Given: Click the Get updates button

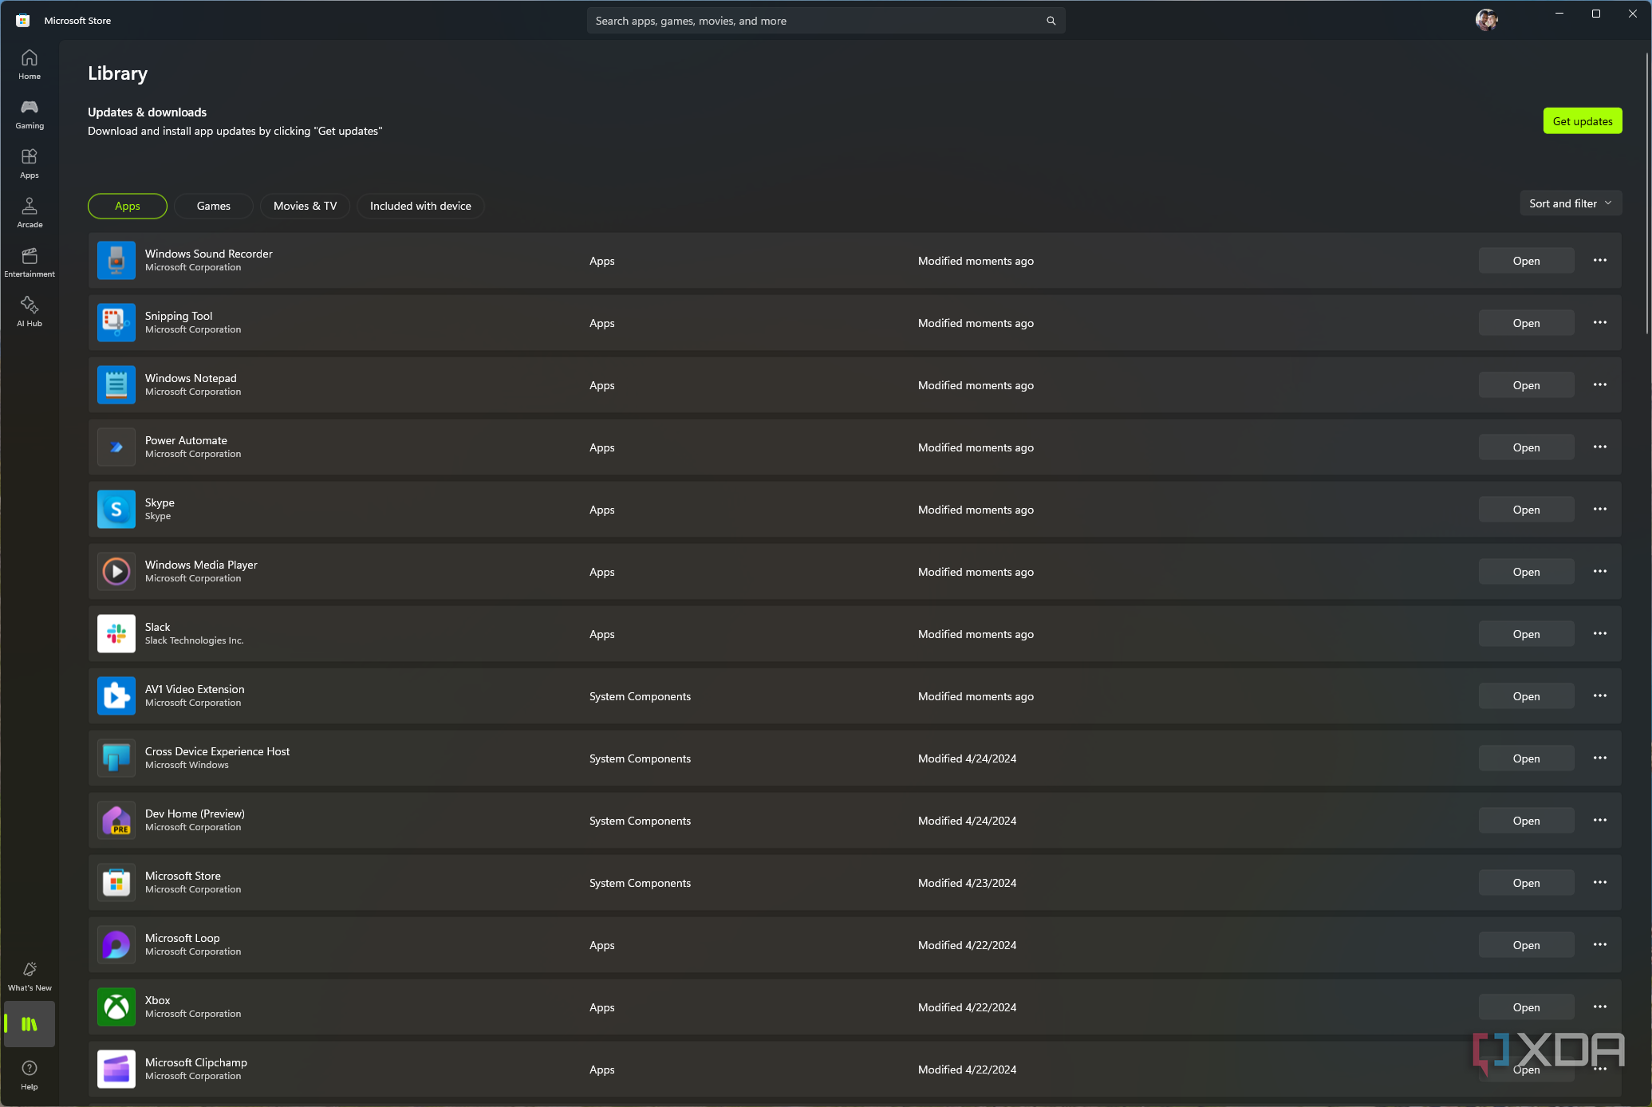Looking at the screenshot, I should tap(1583, 121).
